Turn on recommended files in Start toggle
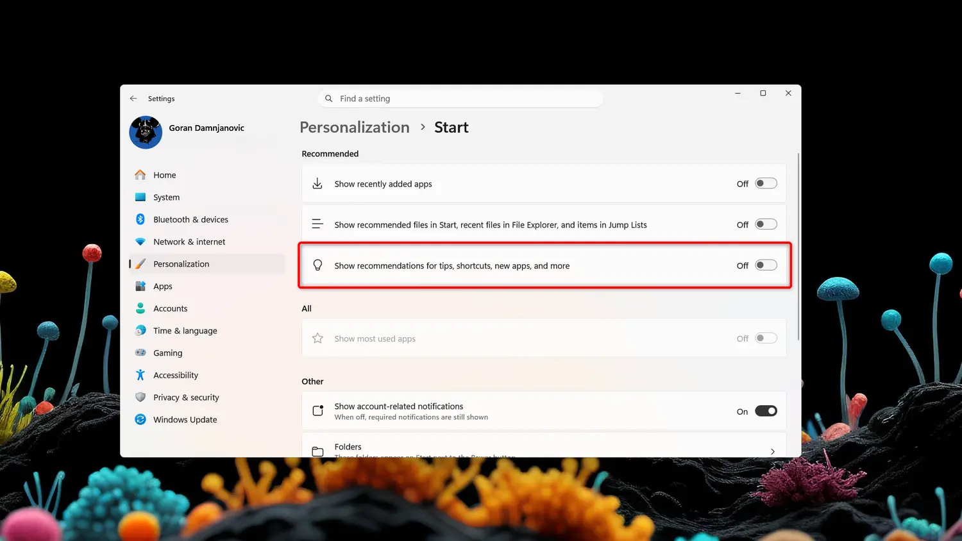Image resolution: width=962 pixels, height=541 pixels. [766, 224]
